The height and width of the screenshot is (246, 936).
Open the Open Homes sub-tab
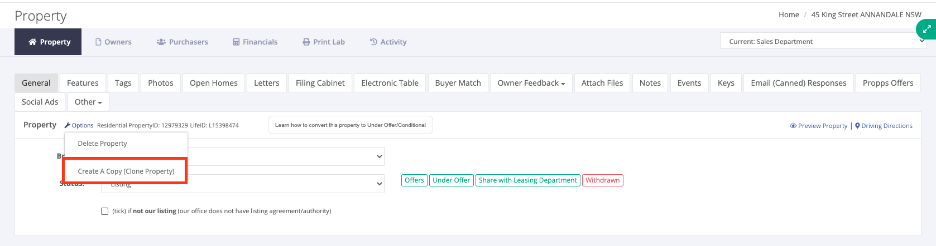(214, 83)
